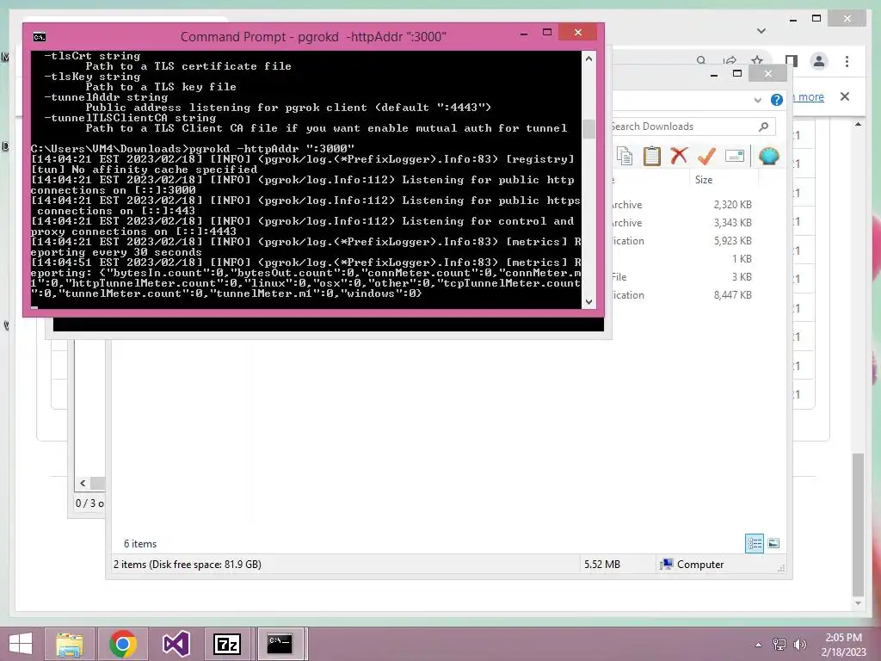Click the Command Prompt scrollbar thumb

[588, 129]
